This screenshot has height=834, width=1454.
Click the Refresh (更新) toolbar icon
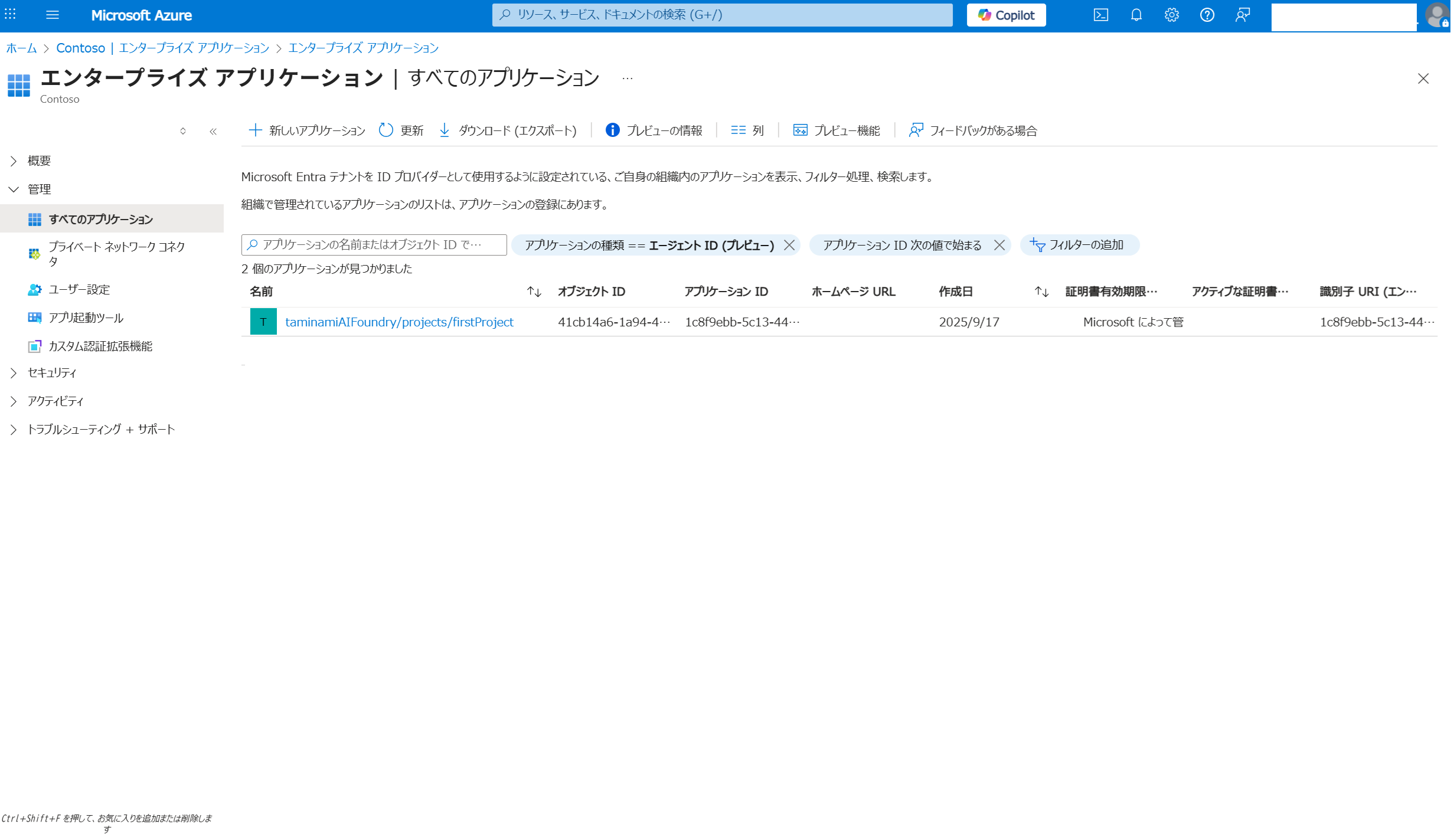coord(387,130)
